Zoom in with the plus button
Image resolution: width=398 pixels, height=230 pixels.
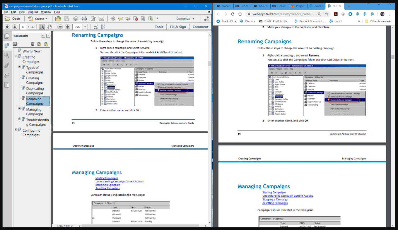click(x=68, y=27)
